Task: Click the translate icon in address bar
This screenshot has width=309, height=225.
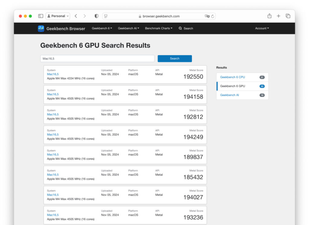Action: (x=207, y=16)
